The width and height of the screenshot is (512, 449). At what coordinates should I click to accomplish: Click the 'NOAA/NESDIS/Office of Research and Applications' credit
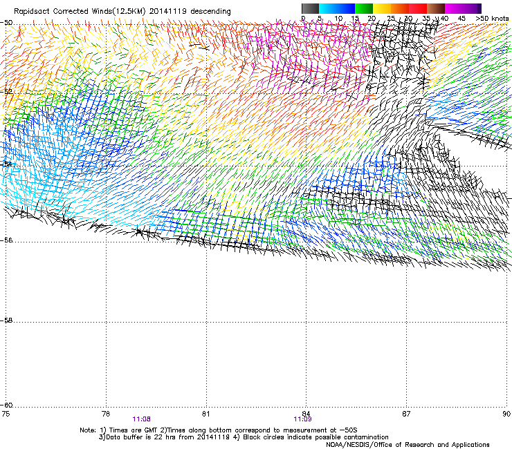tap(408, 445)
